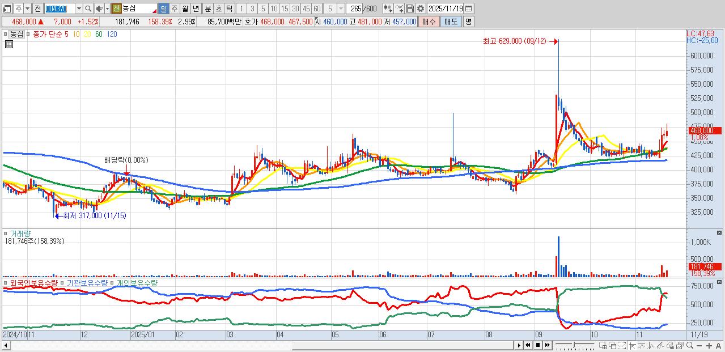This screenshot has width=725, height=352.
Task: Collapse the volume panel corner button
Action: tap(720, 232)
